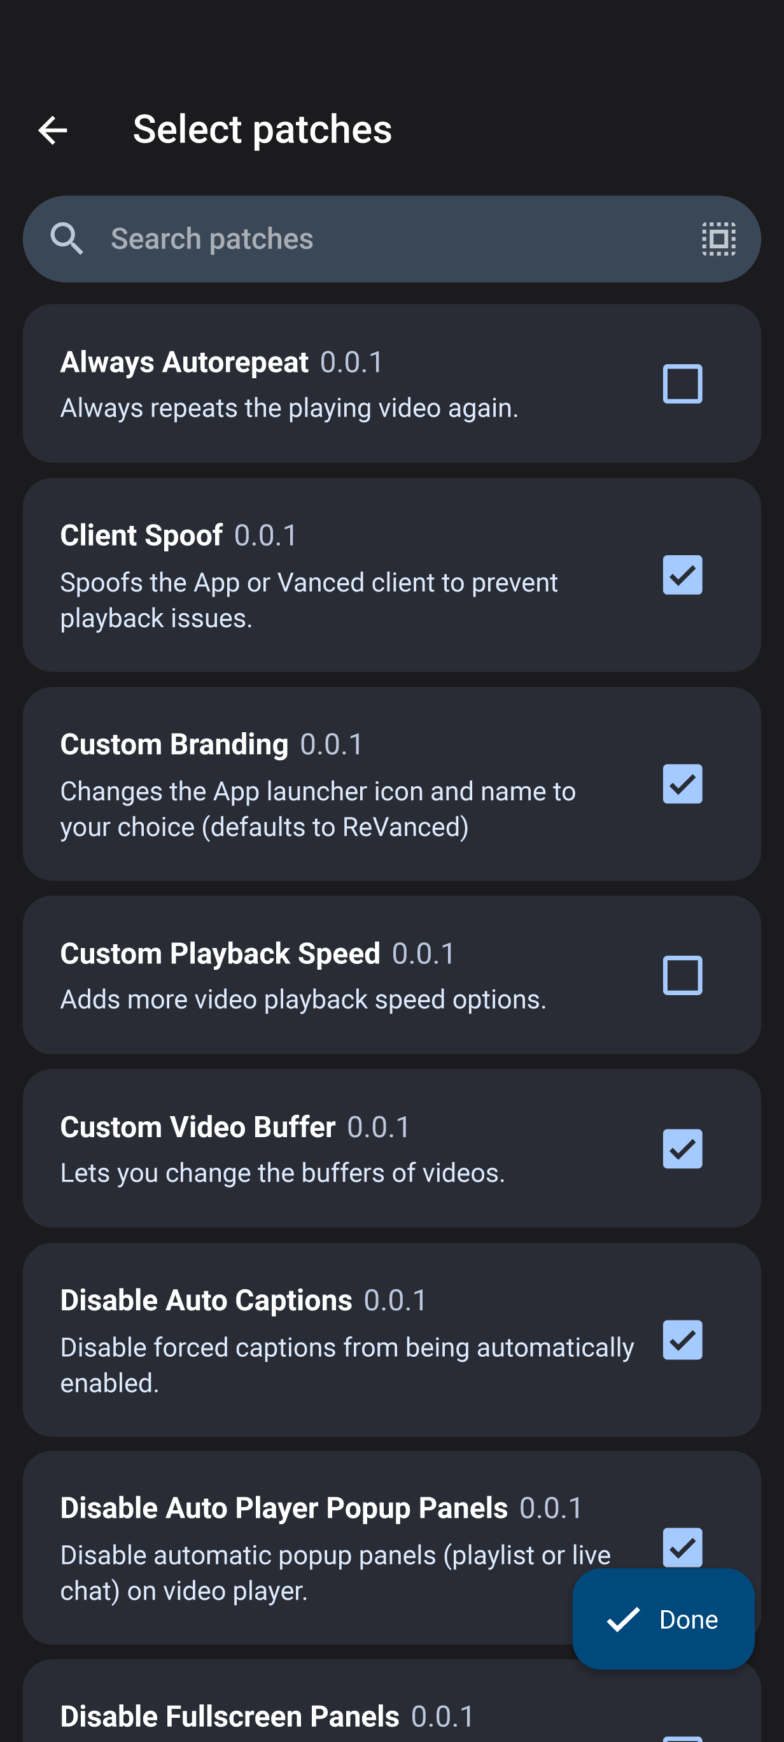The height and width of the screenshot is (1742, 784).
Task: Uncheck the Client Spoof patch
Action: tap(682, 575)
